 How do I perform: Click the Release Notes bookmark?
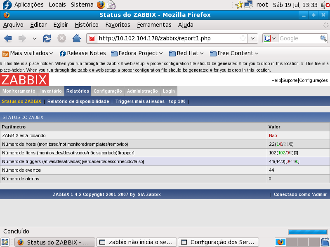[x=82, y=54]
